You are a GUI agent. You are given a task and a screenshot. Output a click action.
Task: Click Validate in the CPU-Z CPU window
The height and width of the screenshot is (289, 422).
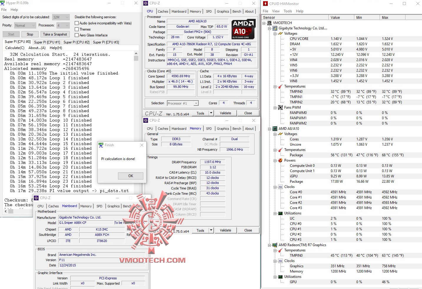[x=225, y=113]
